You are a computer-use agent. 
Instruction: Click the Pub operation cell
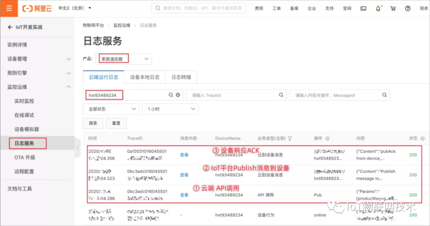pyautogui.click(x=318, y=195)
